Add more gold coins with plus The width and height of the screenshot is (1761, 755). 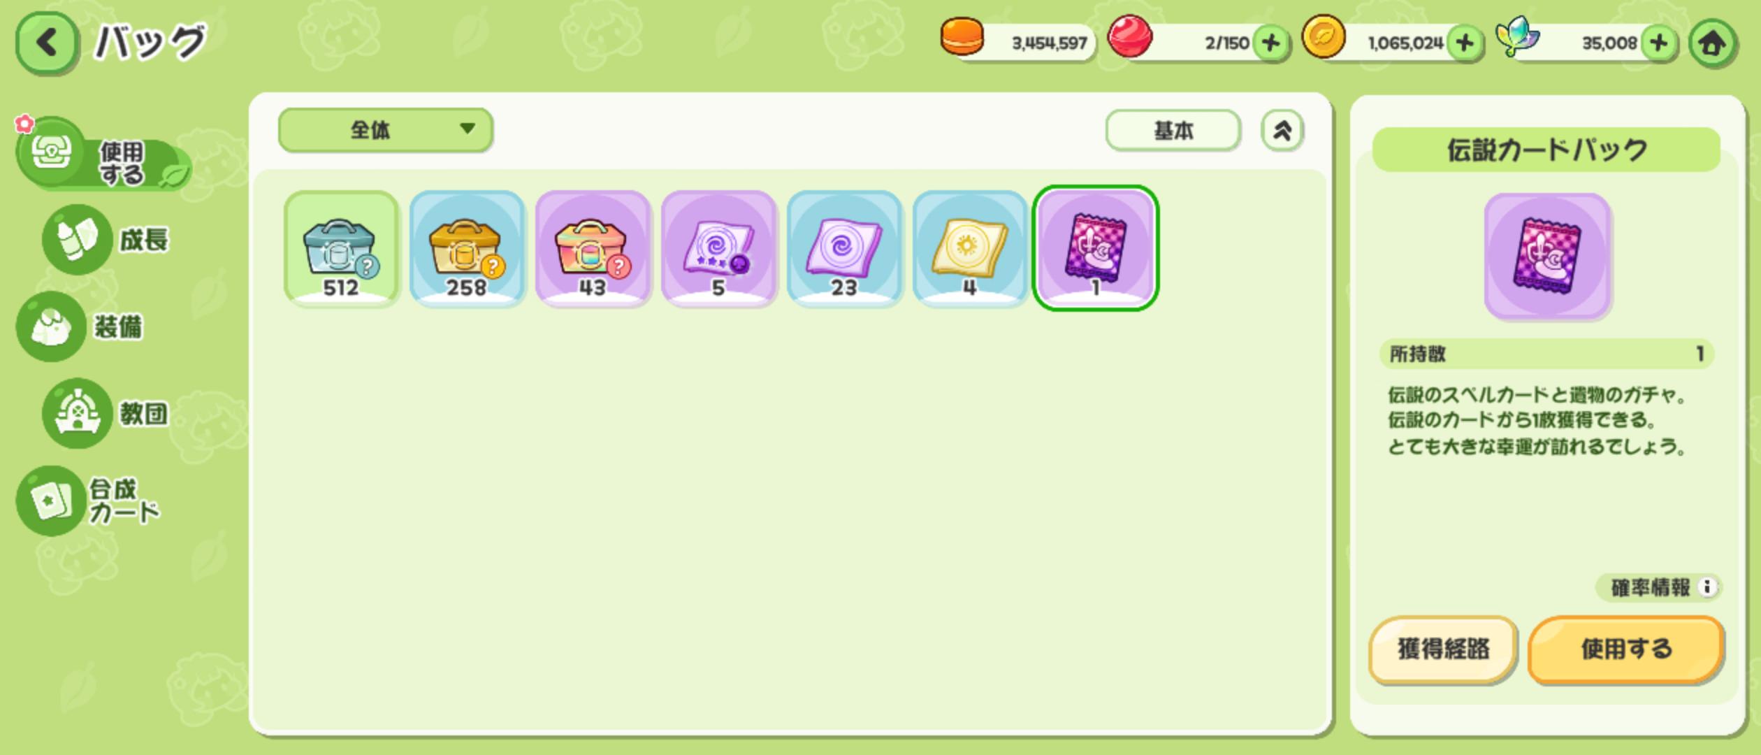pyautogui.click(x=1465, y=43)
